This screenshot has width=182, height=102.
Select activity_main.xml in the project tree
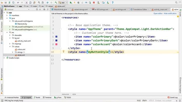[x=24, y=41]
